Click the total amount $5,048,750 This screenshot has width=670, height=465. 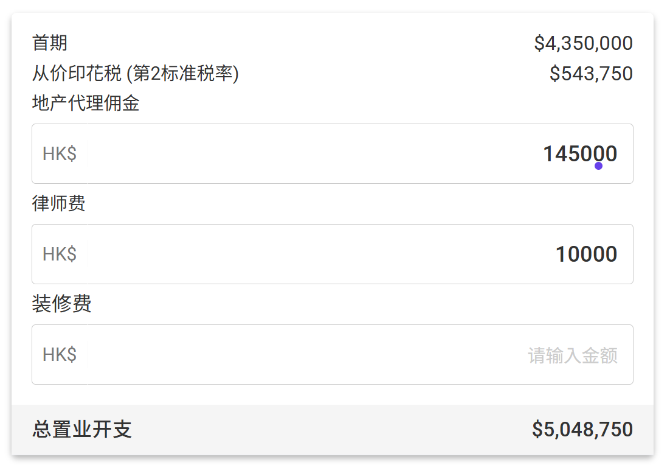[x=582, y=430]
